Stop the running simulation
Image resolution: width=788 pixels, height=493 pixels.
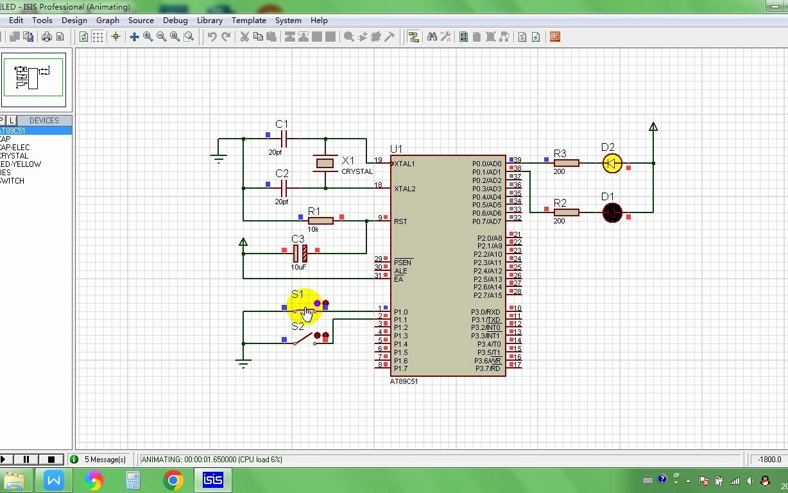[x=51, y=459]
